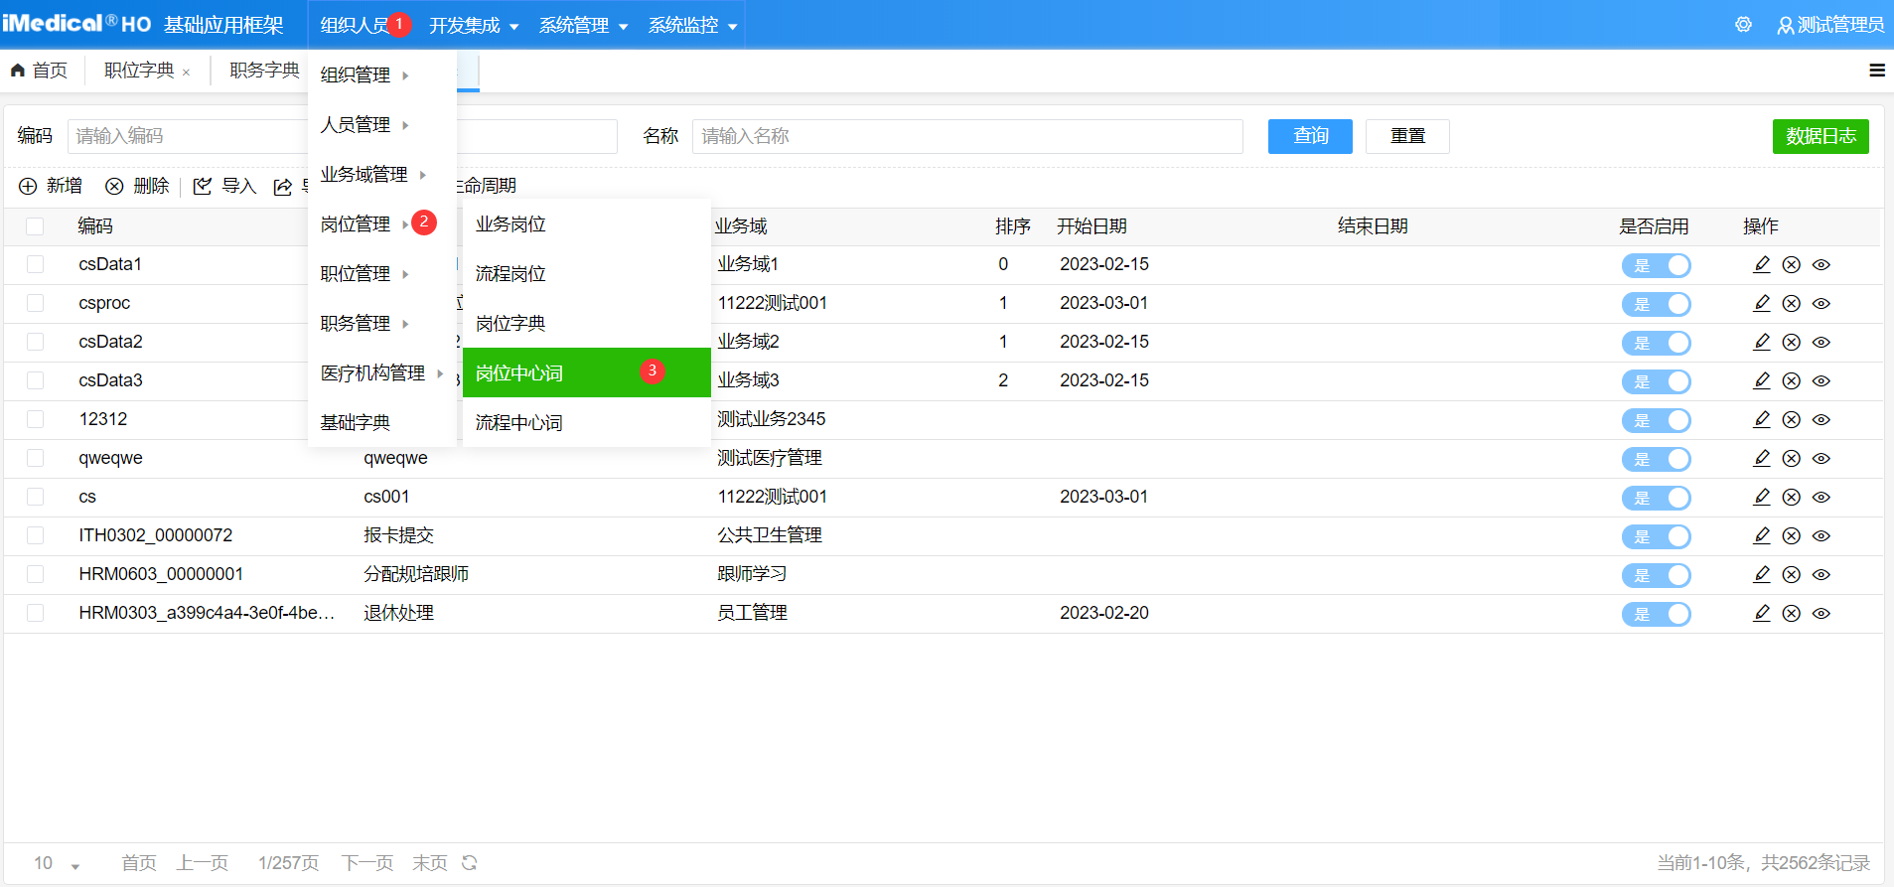The width and height of the screenshot is (1894, 887).
Task: Delete the csData1 row
Action: pos(1792,264)
